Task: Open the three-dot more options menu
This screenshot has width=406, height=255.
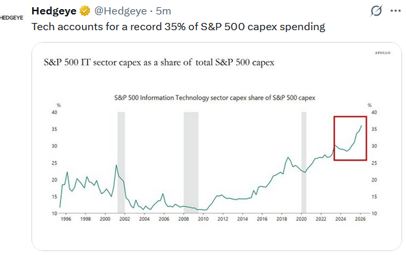Action: point(396,11)
